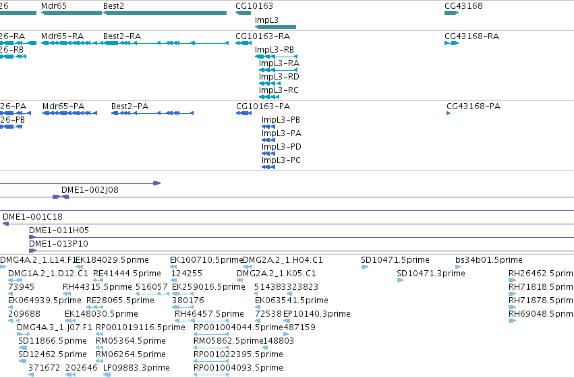Click EST LP09883.3prime

coord(136,368)
